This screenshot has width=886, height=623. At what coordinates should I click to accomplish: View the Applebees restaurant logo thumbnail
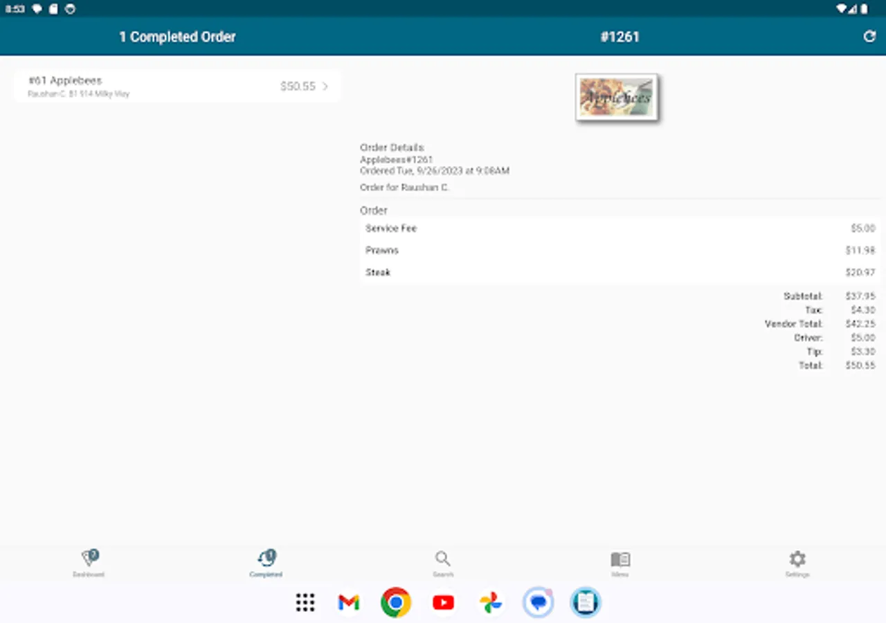pyautogui.click(x=616, y=97)
